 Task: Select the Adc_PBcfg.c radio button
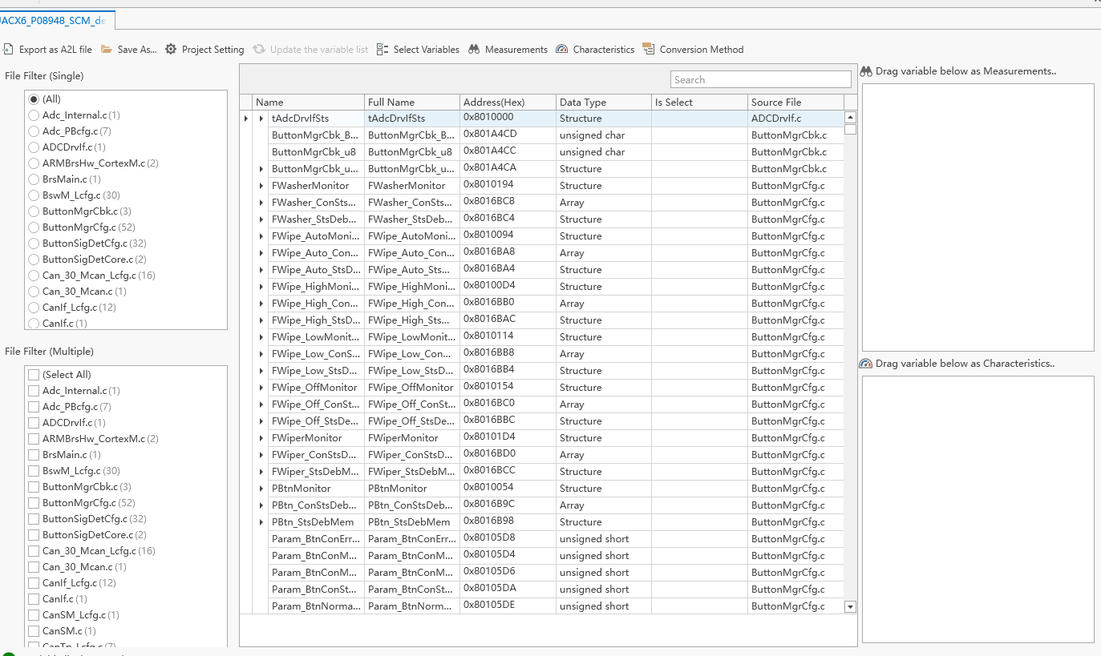[x=34, y=131]
